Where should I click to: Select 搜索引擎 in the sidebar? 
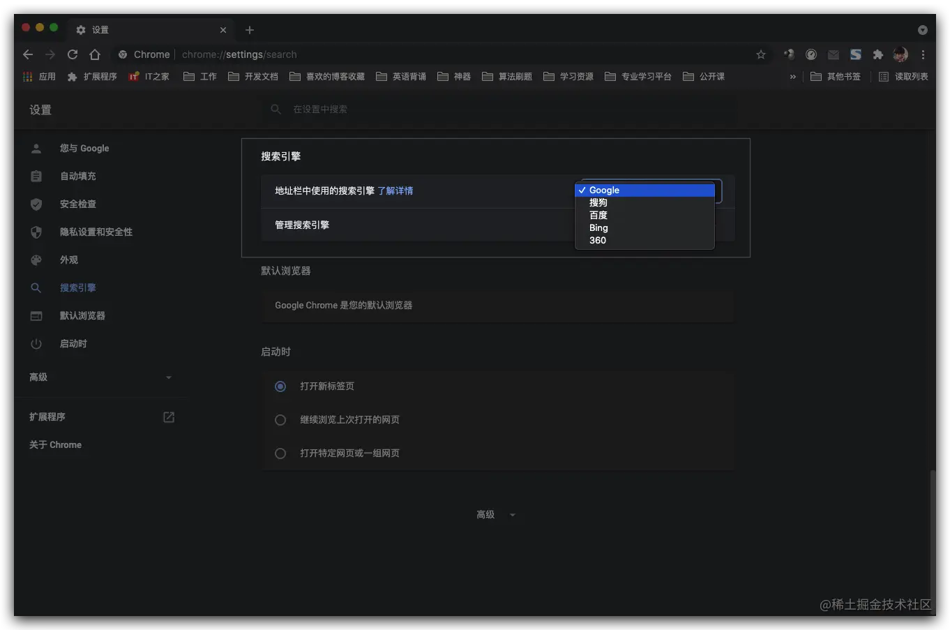(78, 288)
